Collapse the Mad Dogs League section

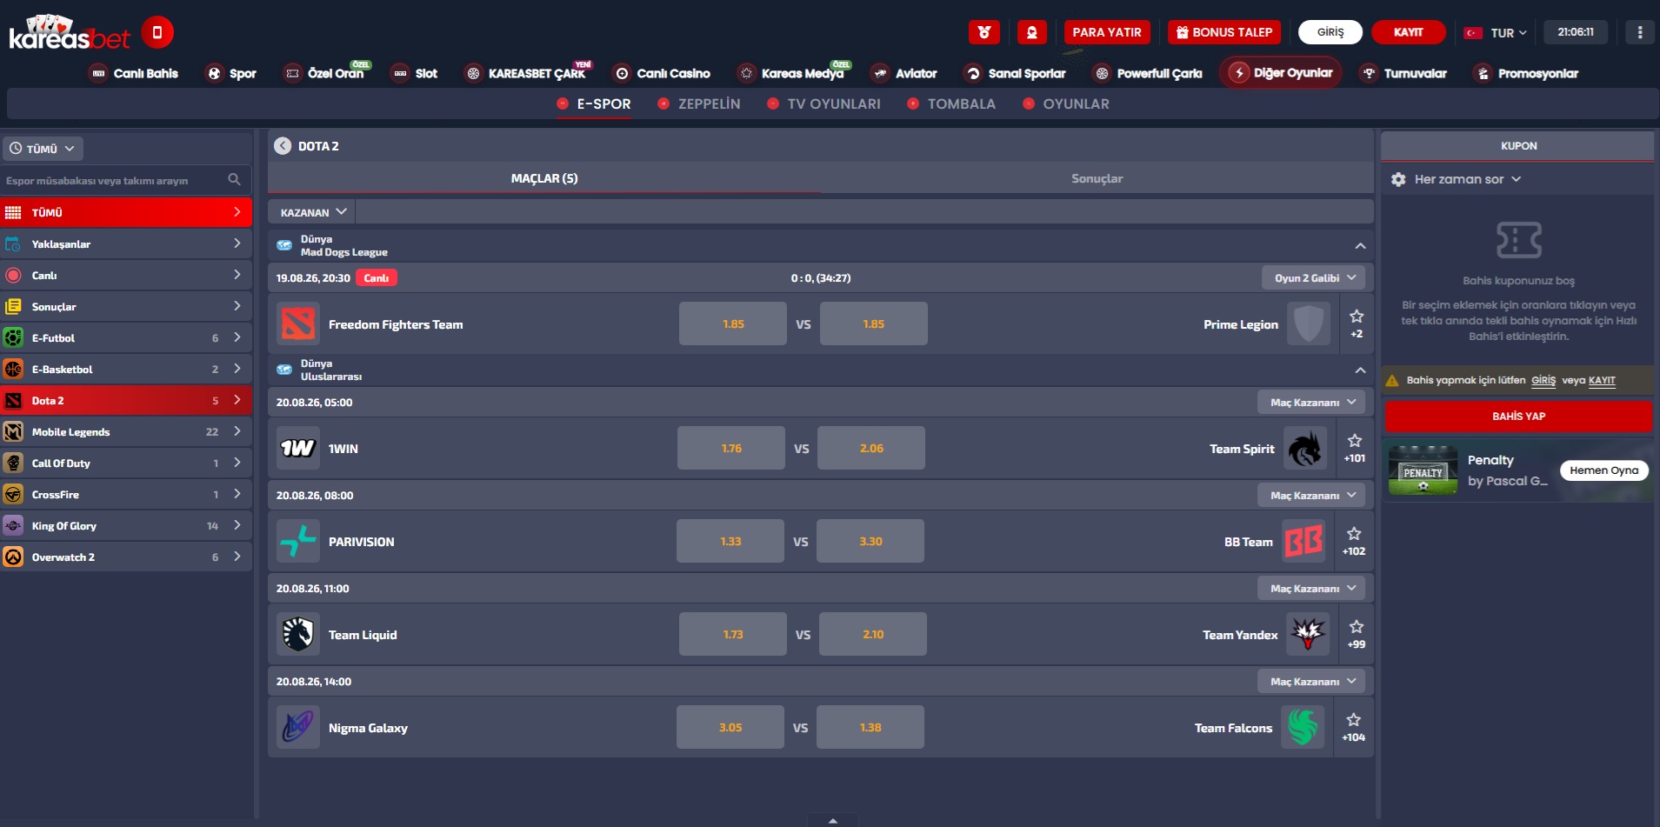tap(1360, 246)
